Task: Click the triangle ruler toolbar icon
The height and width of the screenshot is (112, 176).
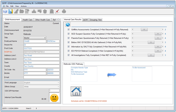Action: [x=10, y=11]
